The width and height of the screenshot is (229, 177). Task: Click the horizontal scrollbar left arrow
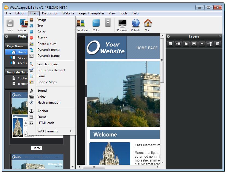pyautogui.click(x=79, y=167)
